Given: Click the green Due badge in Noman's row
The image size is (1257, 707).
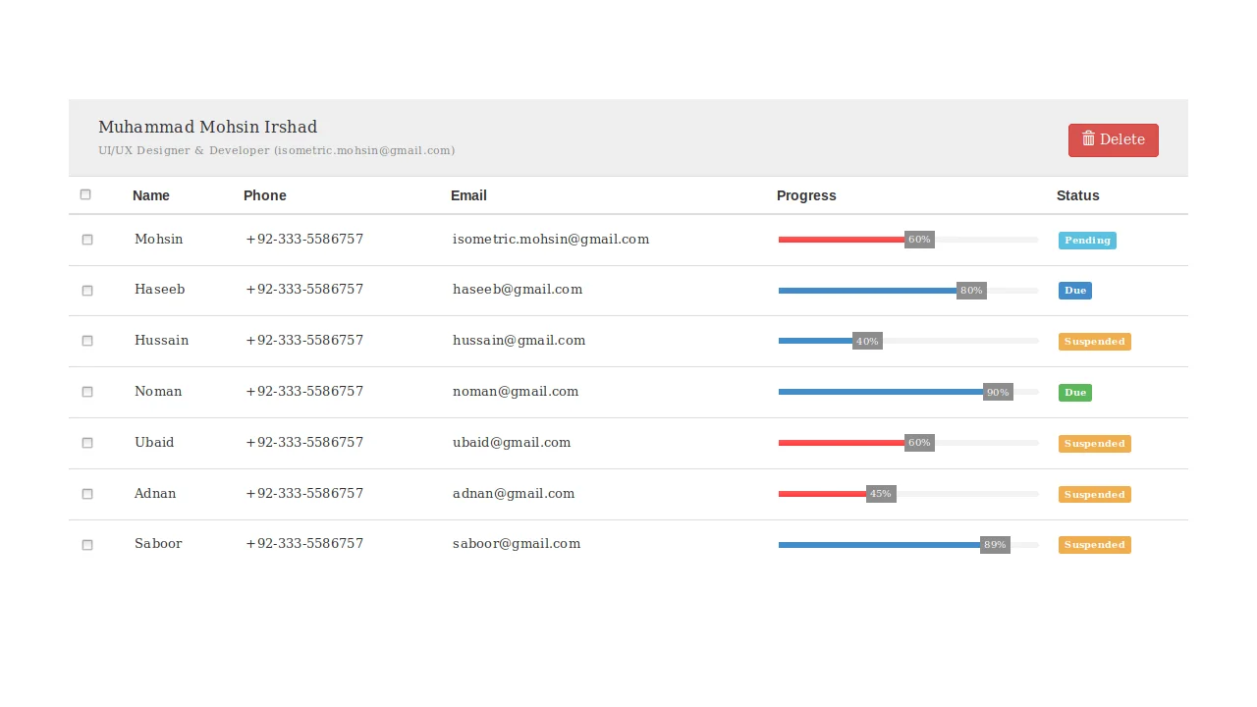Looking at the screenshot, I should [x=1074, y=393].
